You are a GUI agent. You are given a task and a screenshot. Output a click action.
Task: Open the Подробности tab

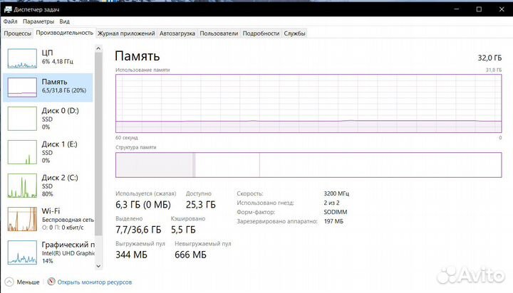pyautogui.click(x=261, y=33)
